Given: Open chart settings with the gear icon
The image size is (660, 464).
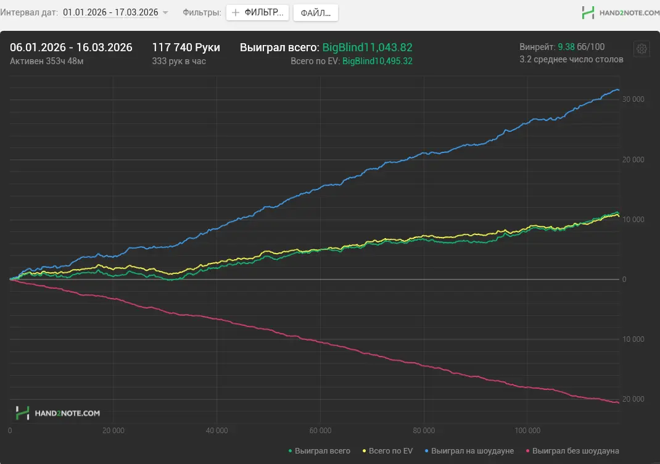Looking at the screenshot, I should [641, 49].
